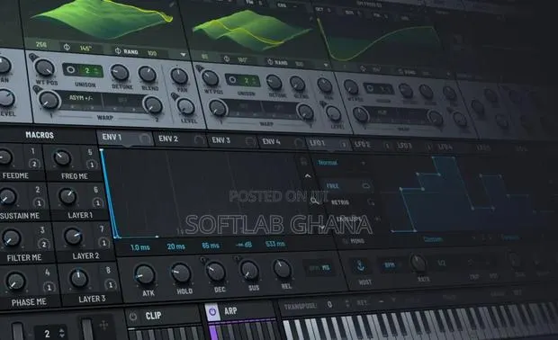Click the four-way move icon near the mod wheel
Screen dimensions: 558x340
click(103, 325)
